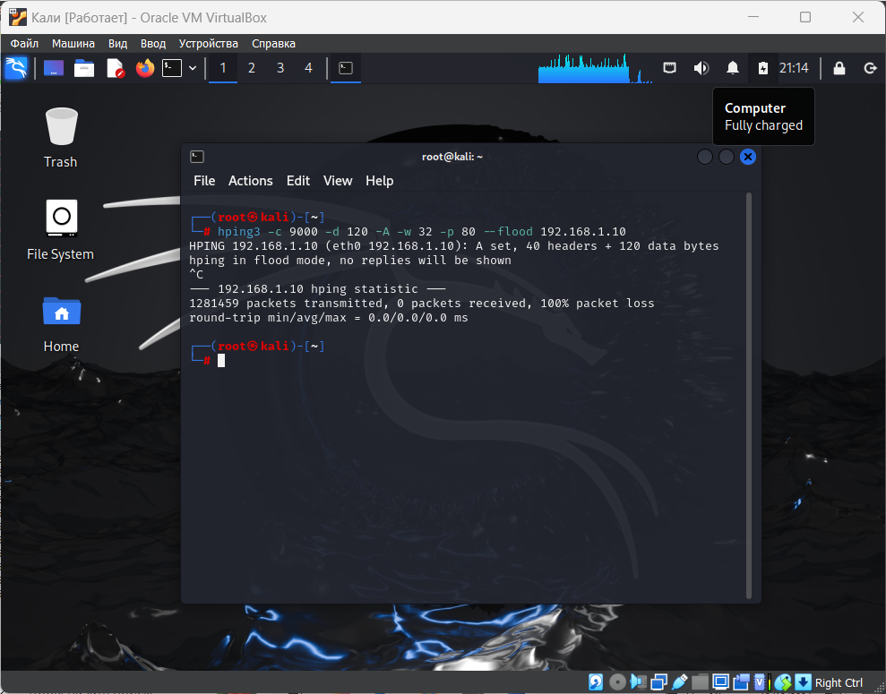Viewport: 886px width, 694px height.
Task: Switch to workspace 1
Action: pyautogui.click(x=223, y=68)
